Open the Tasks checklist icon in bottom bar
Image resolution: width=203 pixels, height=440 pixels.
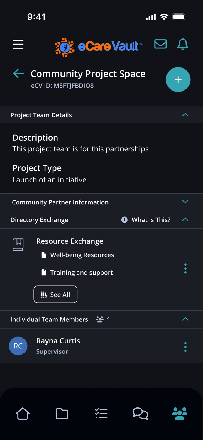pyautogui.click(x=101, y=413)
